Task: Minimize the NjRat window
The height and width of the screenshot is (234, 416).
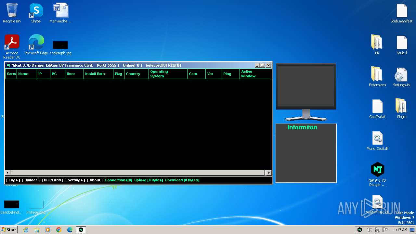Action: (x=257, y=65)
